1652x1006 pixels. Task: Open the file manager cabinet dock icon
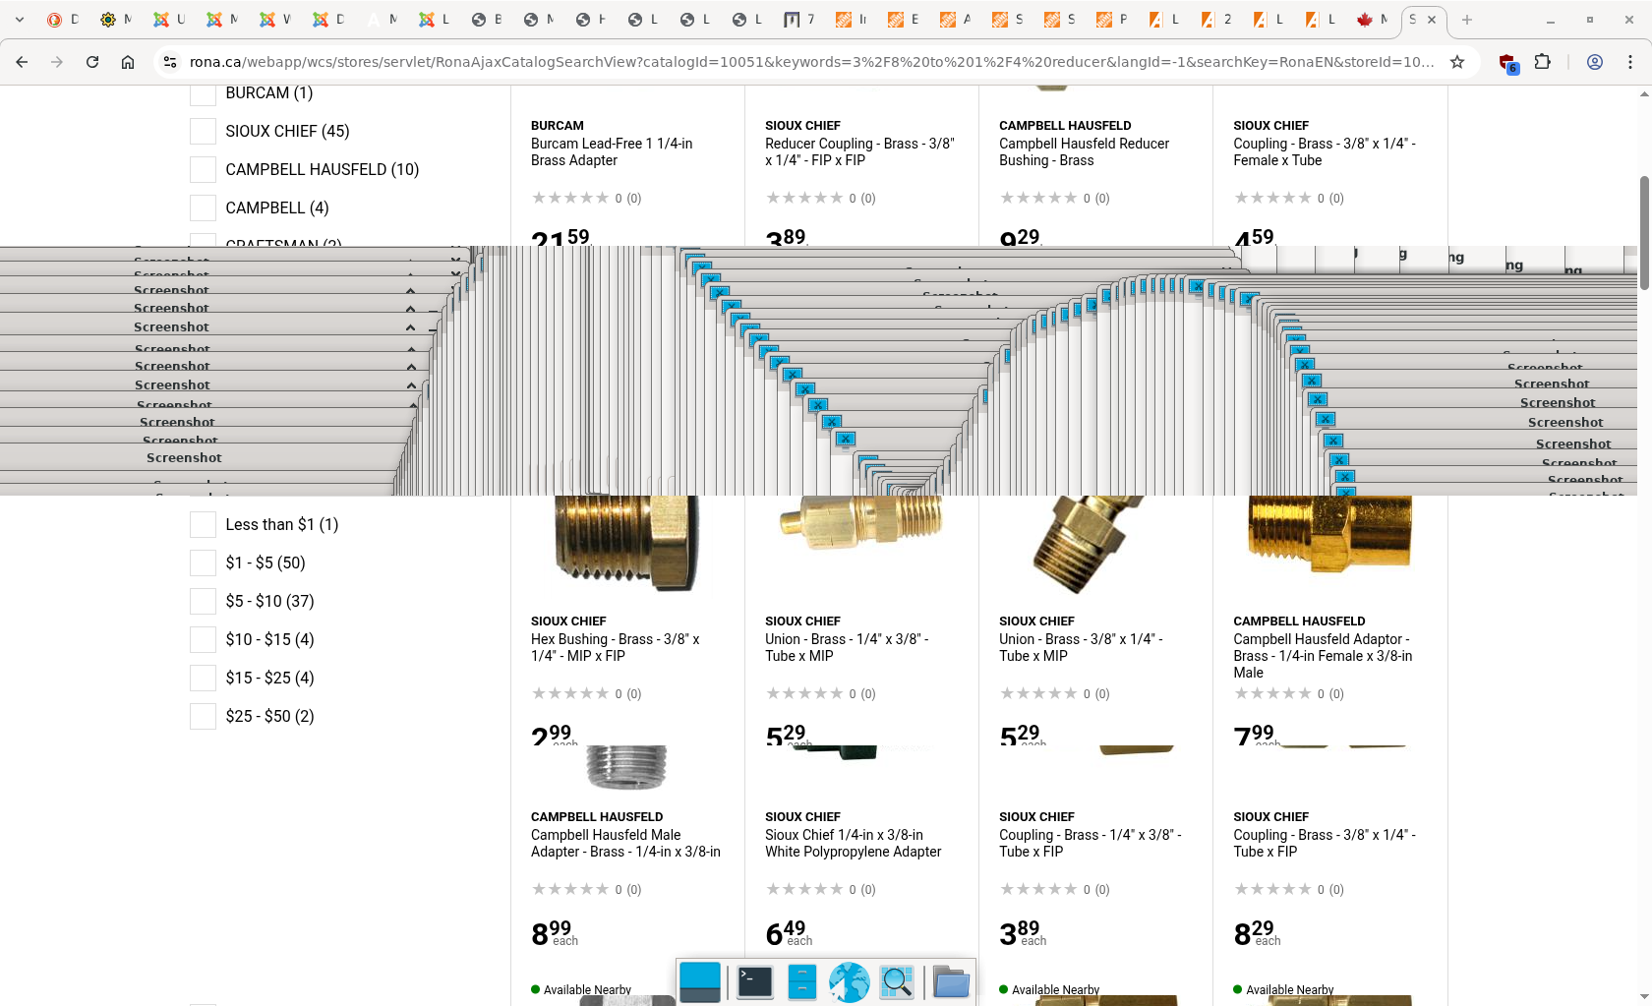click(x=802, y=981)
